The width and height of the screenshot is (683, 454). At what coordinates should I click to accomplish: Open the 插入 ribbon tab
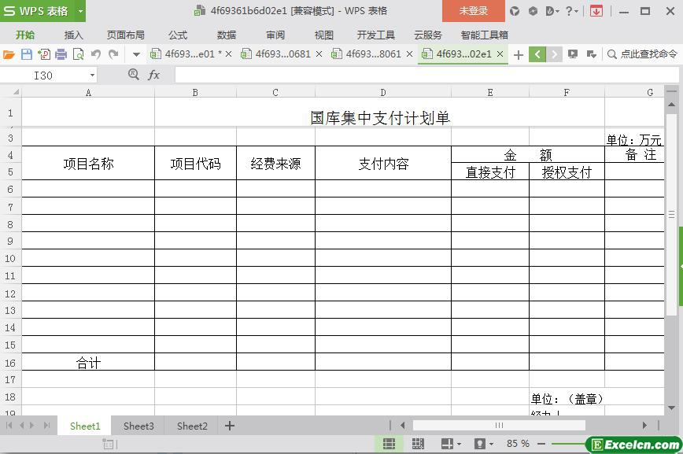tap(73, 35)
